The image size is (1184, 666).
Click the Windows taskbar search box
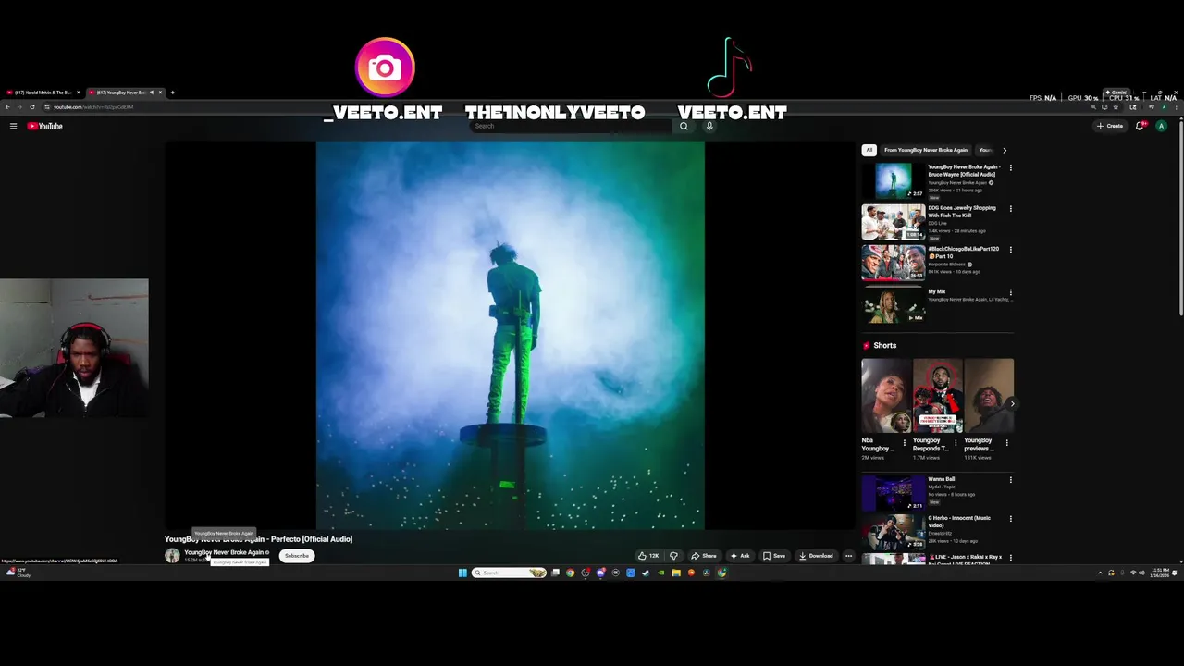pyautogui.click(x=510, y=573)
